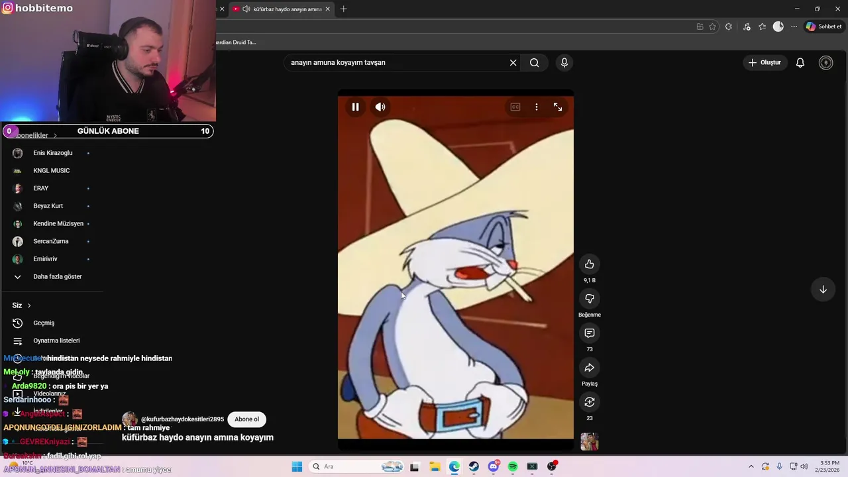Open the Enis Kirazoglu subscription
The height and width of the screenshot is (477, 848).
(x=53, y=153)
